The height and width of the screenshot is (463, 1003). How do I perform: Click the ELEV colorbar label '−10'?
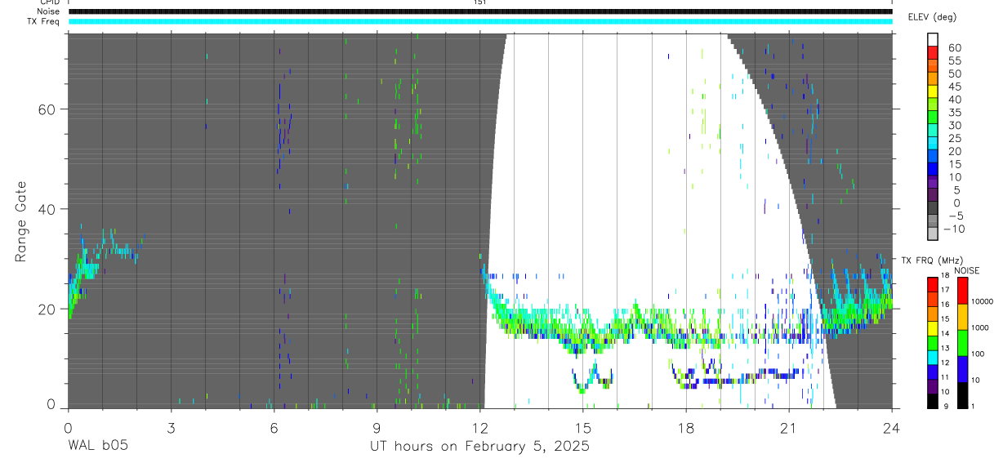click(952, 229)
